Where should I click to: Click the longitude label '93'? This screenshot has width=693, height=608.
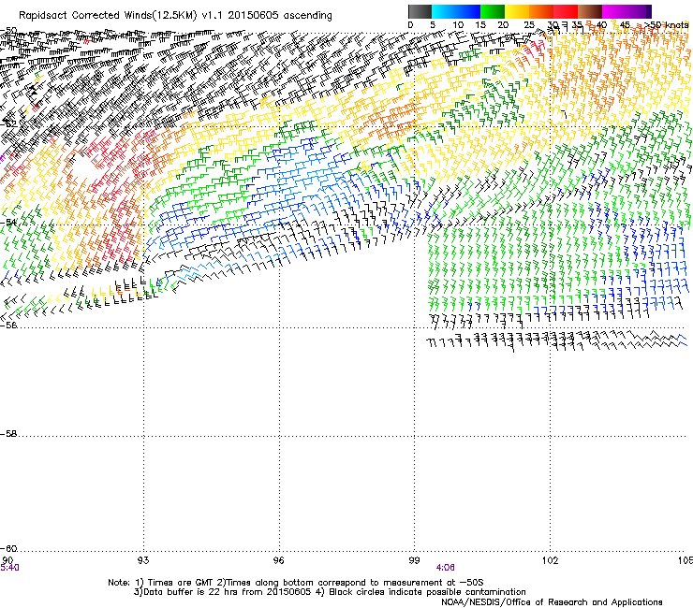(143, 560)
